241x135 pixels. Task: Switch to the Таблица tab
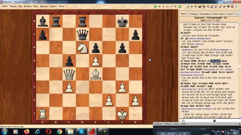(x=194, y=14)
